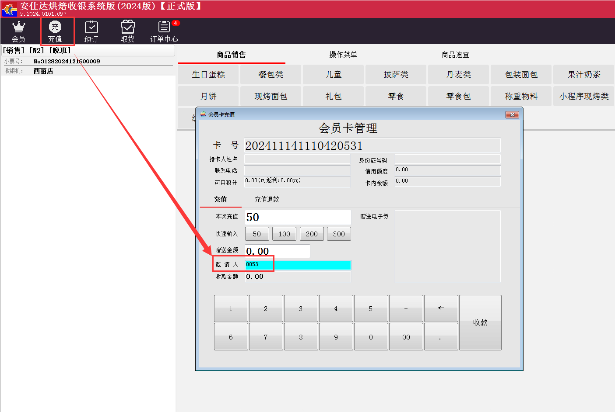
Task: Click the 赠送电子券 coupon list area
Action: point(448,246)
